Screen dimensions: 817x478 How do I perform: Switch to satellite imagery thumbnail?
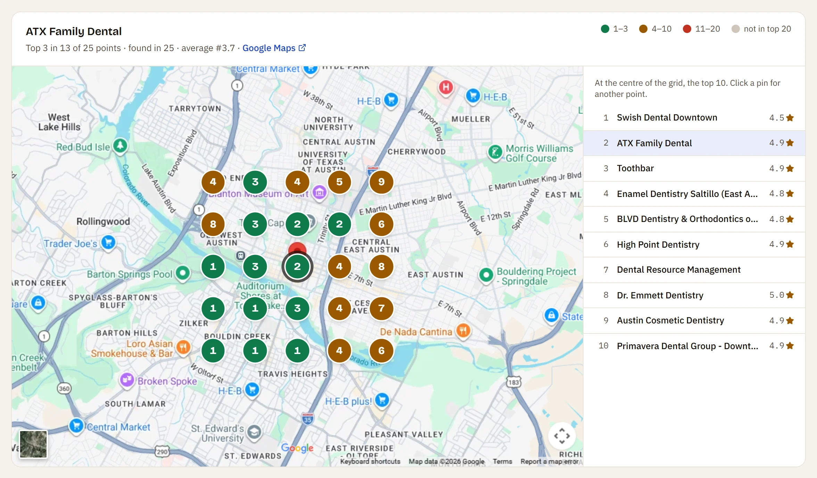coord(33,444)
